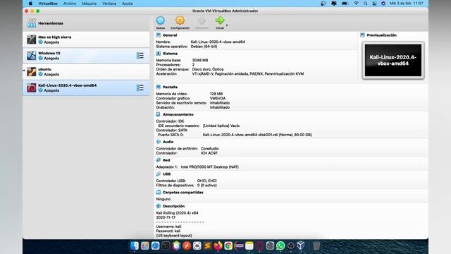Open the Almacenamiento section header
Image resolution: width=451 pixels, height=254 pixels.
(178, 114)
